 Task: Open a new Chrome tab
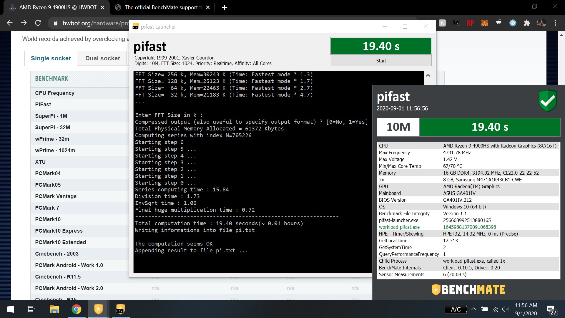[x=225, y=7]
